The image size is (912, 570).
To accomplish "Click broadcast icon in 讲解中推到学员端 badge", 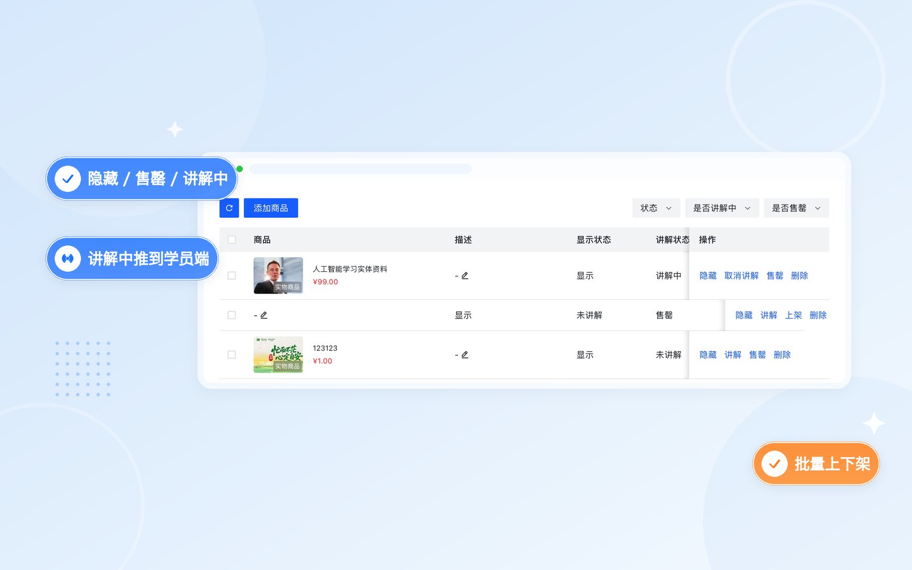I will (x=68, y=258).
